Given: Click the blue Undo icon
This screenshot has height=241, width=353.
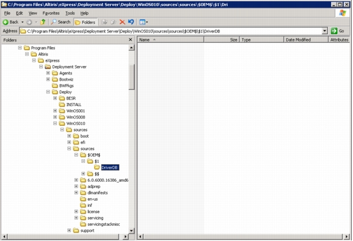Looking at the screenshot, I should (x=131, y=22).
